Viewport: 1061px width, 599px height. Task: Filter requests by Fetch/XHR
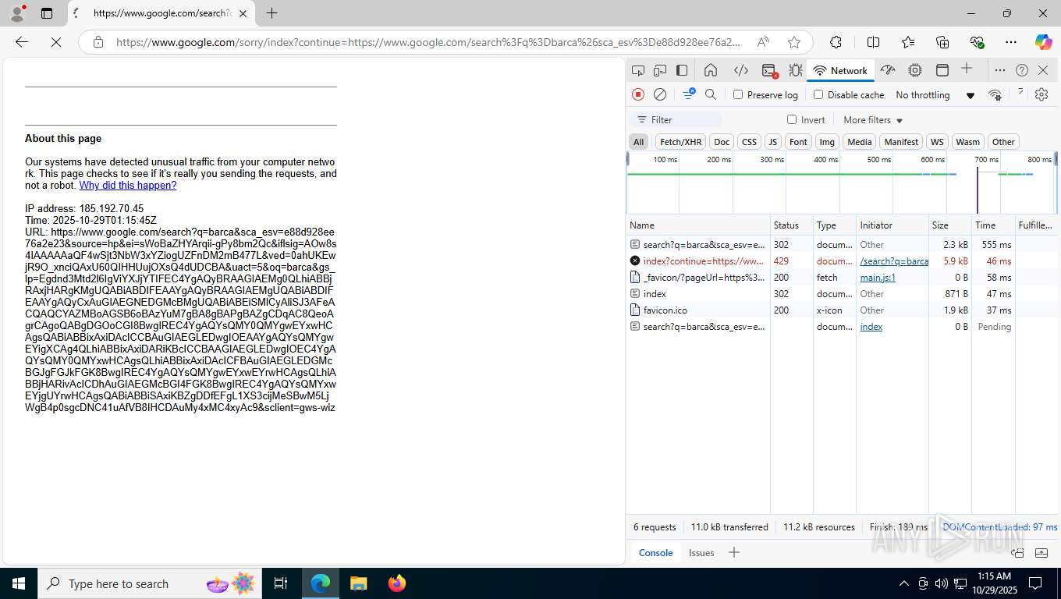pos(680,142)
